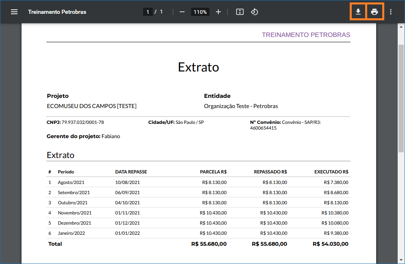Select the 10/08/2021 transfer date
The height and width of the screenshot is (264, 405).
click(x=127, y=182)
